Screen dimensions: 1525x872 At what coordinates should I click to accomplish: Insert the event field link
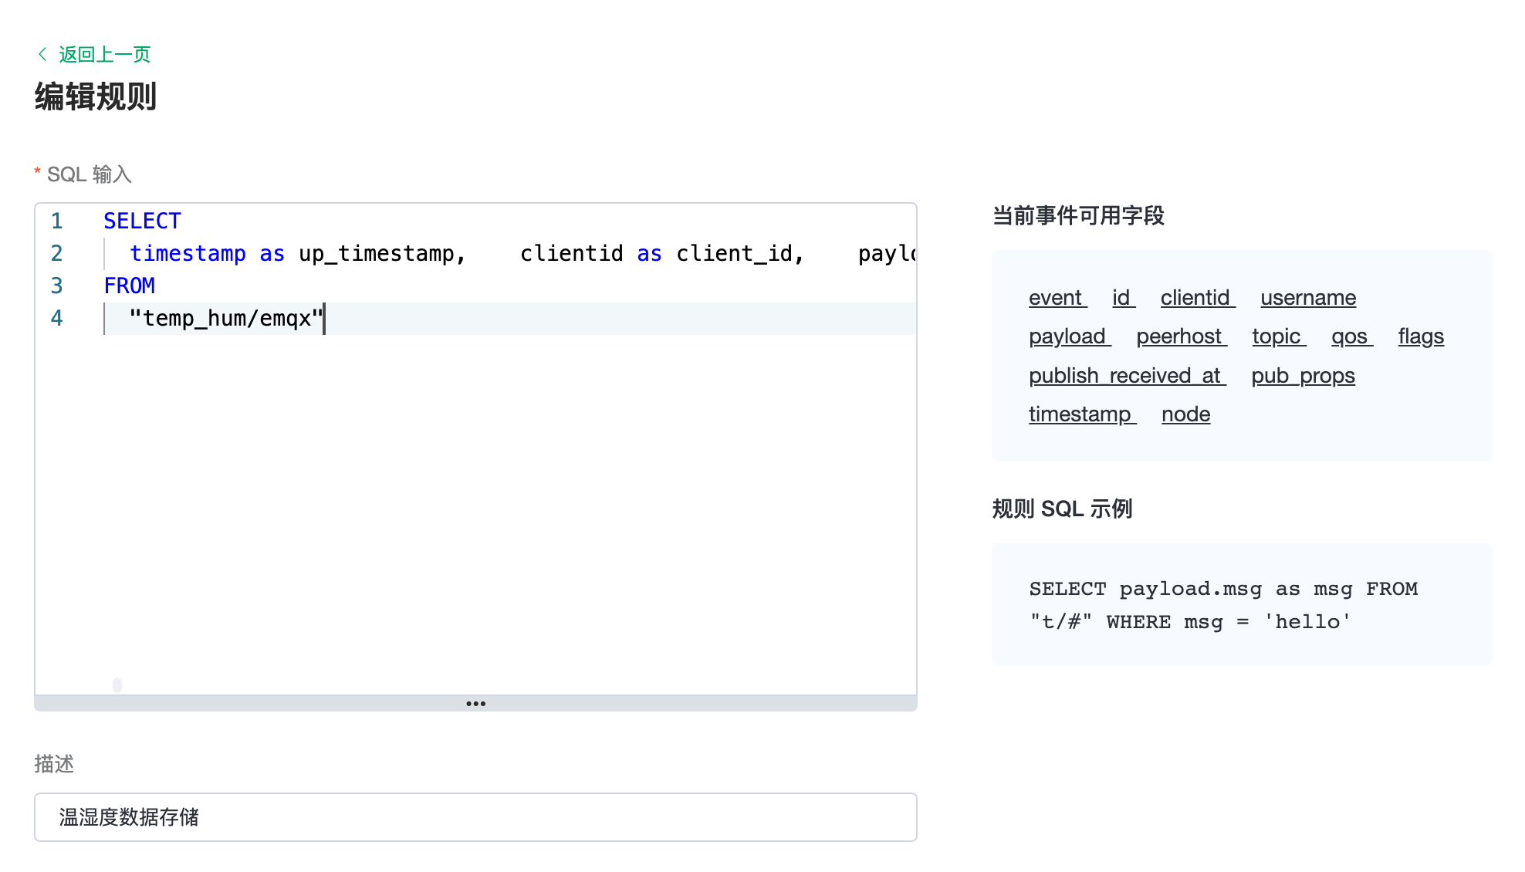[x=1056, y=298]
